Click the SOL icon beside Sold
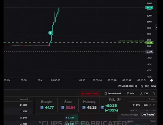 (x=63, y=107)
